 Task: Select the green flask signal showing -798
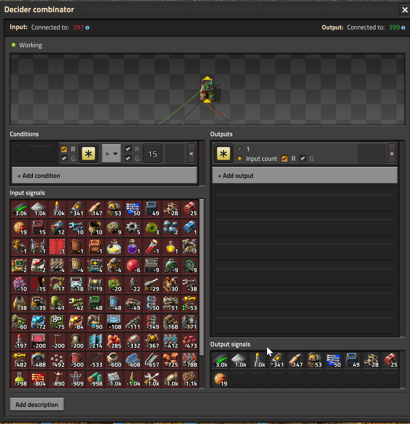[x=19, y=379]
